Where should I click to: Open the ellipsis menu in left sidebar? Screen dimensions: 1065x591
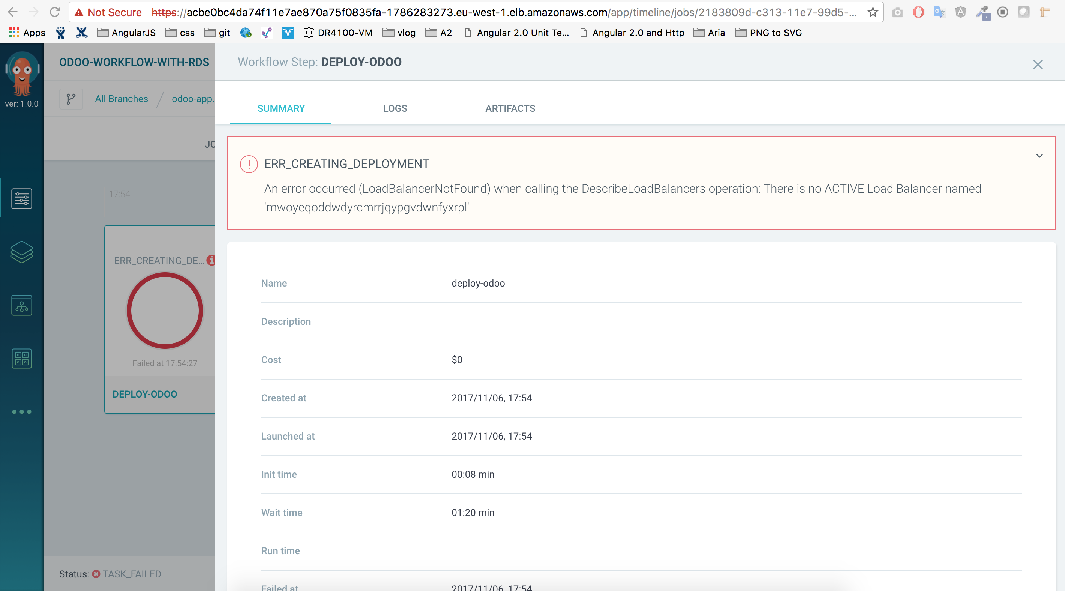tap(21, 411)
